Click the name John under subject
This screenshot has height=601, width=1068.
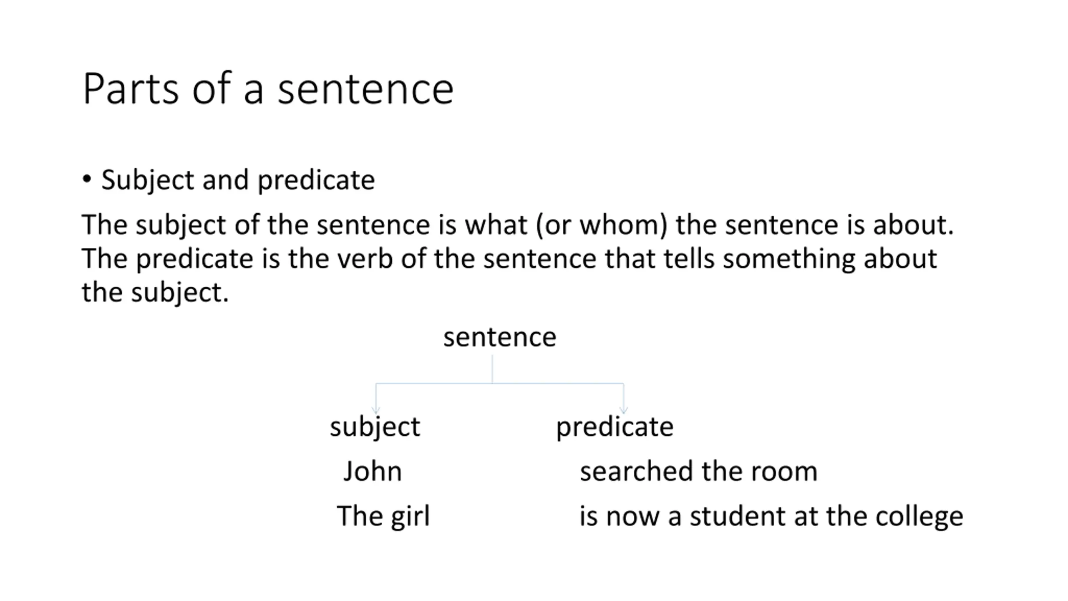coord(373,472)
